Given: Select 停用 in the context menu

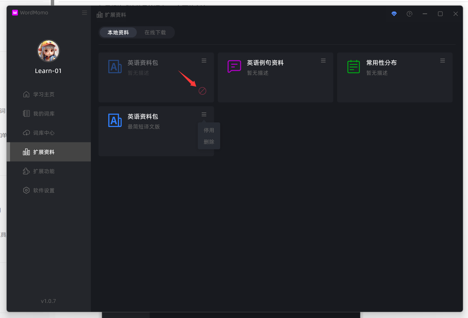Looking at the screenshot, I should point(209,130).
